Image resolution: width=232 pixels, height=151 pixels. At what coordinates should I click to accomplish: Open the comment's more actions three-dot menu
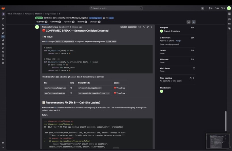point(152,27)
